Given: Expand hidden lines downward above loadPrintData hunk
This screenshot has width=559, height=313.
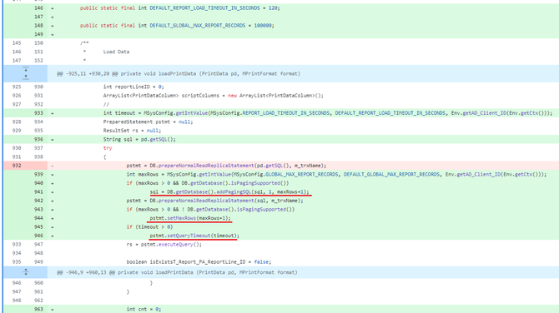Looking at the screenshot, I should 26,70.
